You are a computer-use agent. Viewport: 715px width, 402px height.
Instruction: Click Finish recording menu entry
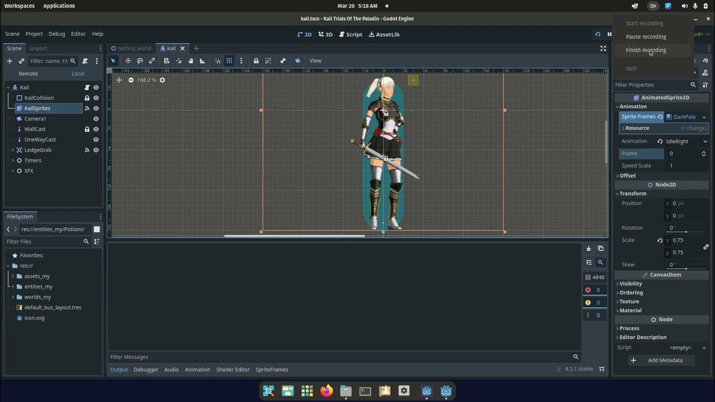click(646, 50)
